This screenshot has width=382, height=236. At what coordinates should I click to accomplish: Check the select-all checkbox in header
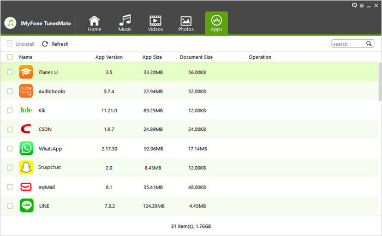coord(10,57)
